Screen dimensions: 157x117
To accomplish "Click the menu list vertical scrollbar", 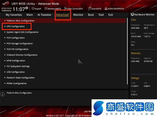I will coord(127,51).
